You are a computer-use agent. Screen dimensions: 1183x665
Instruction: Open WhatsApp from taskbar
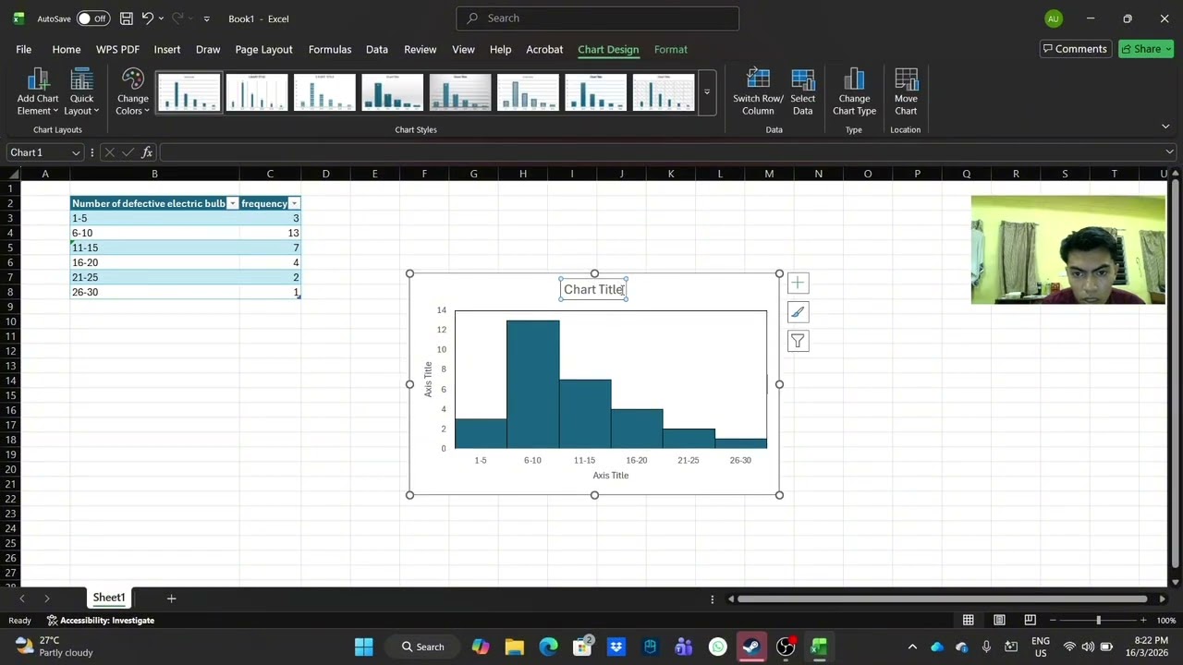(x=718, y=647)
